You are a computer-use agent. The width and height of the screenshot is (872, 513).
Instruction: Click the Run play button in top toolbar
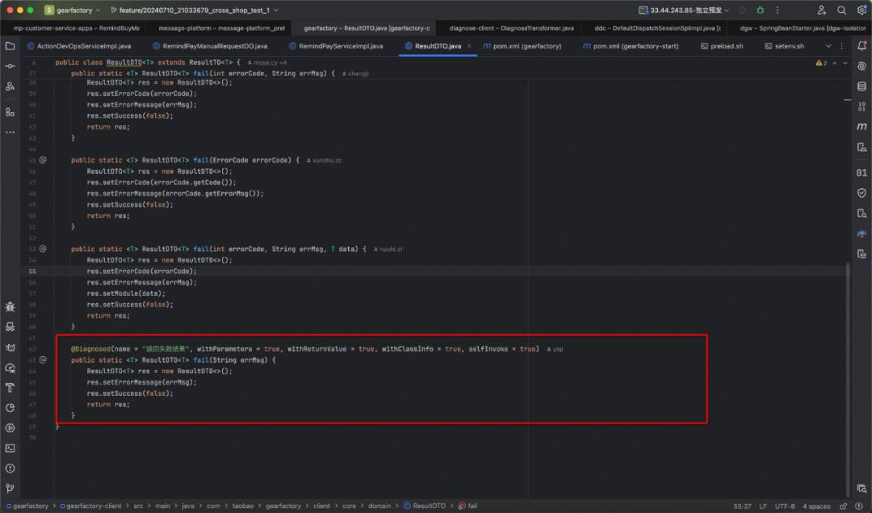(x=743, y=10)
